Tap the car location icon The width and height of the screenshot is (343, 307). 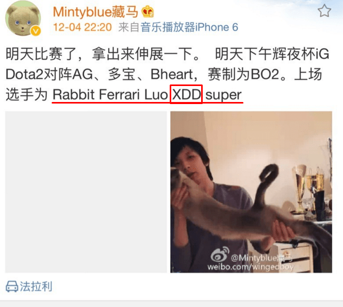tap(12, 286)
